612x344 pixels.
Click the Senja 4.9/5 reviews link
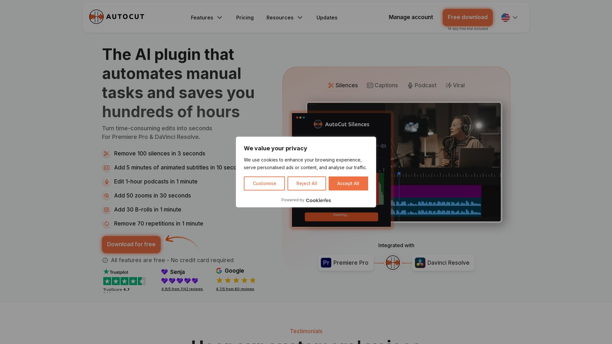point(182,289)
